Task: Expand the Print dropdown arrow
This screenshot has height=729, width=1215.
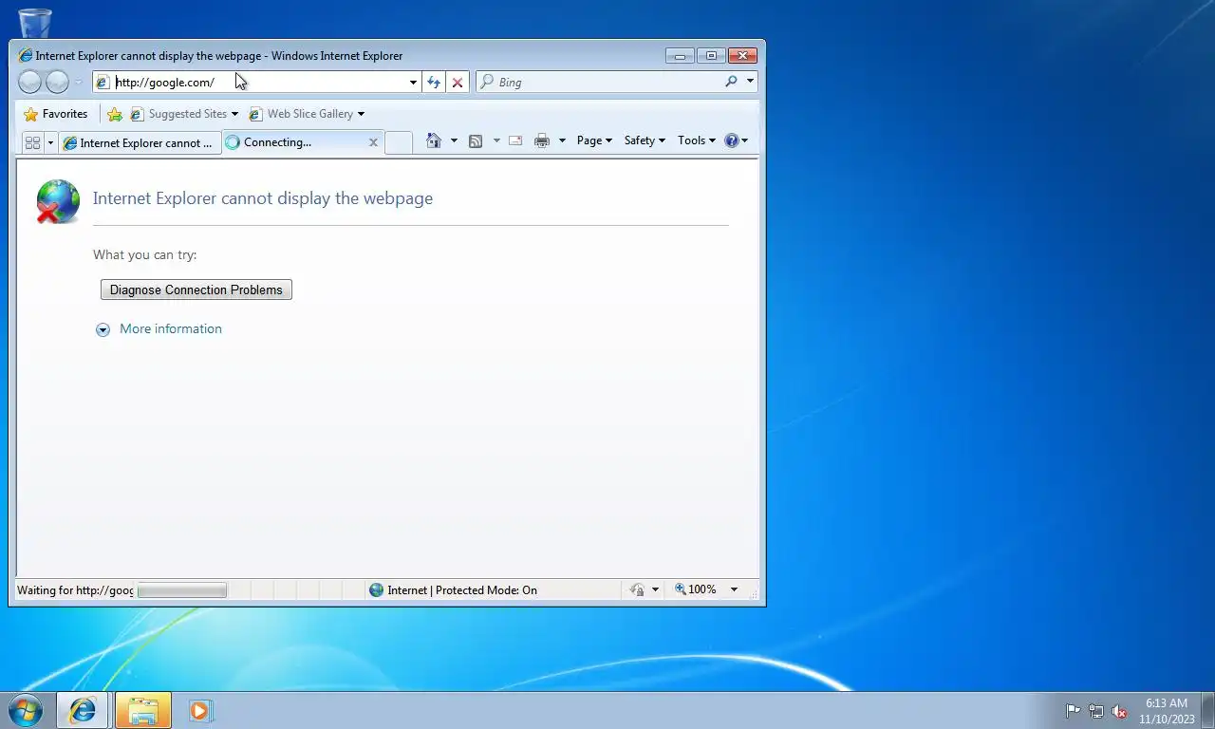Action: tap(562, 140)
